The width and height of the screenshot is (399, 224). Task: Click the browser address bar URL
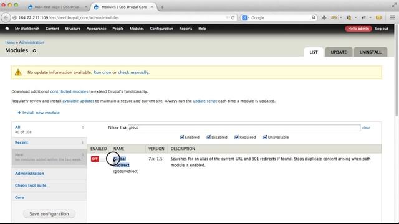click(x=69, y=18)
